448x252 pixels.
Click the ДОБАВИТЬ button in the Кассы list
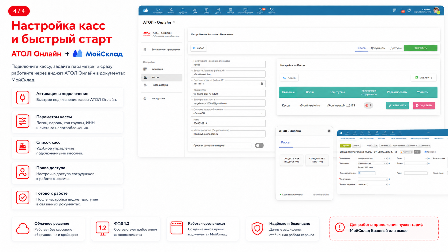click(x=424, y=78)
